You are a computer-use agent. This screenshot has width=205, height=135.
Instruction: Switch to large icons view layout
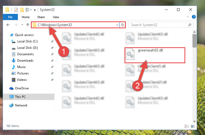click(193, 126)
